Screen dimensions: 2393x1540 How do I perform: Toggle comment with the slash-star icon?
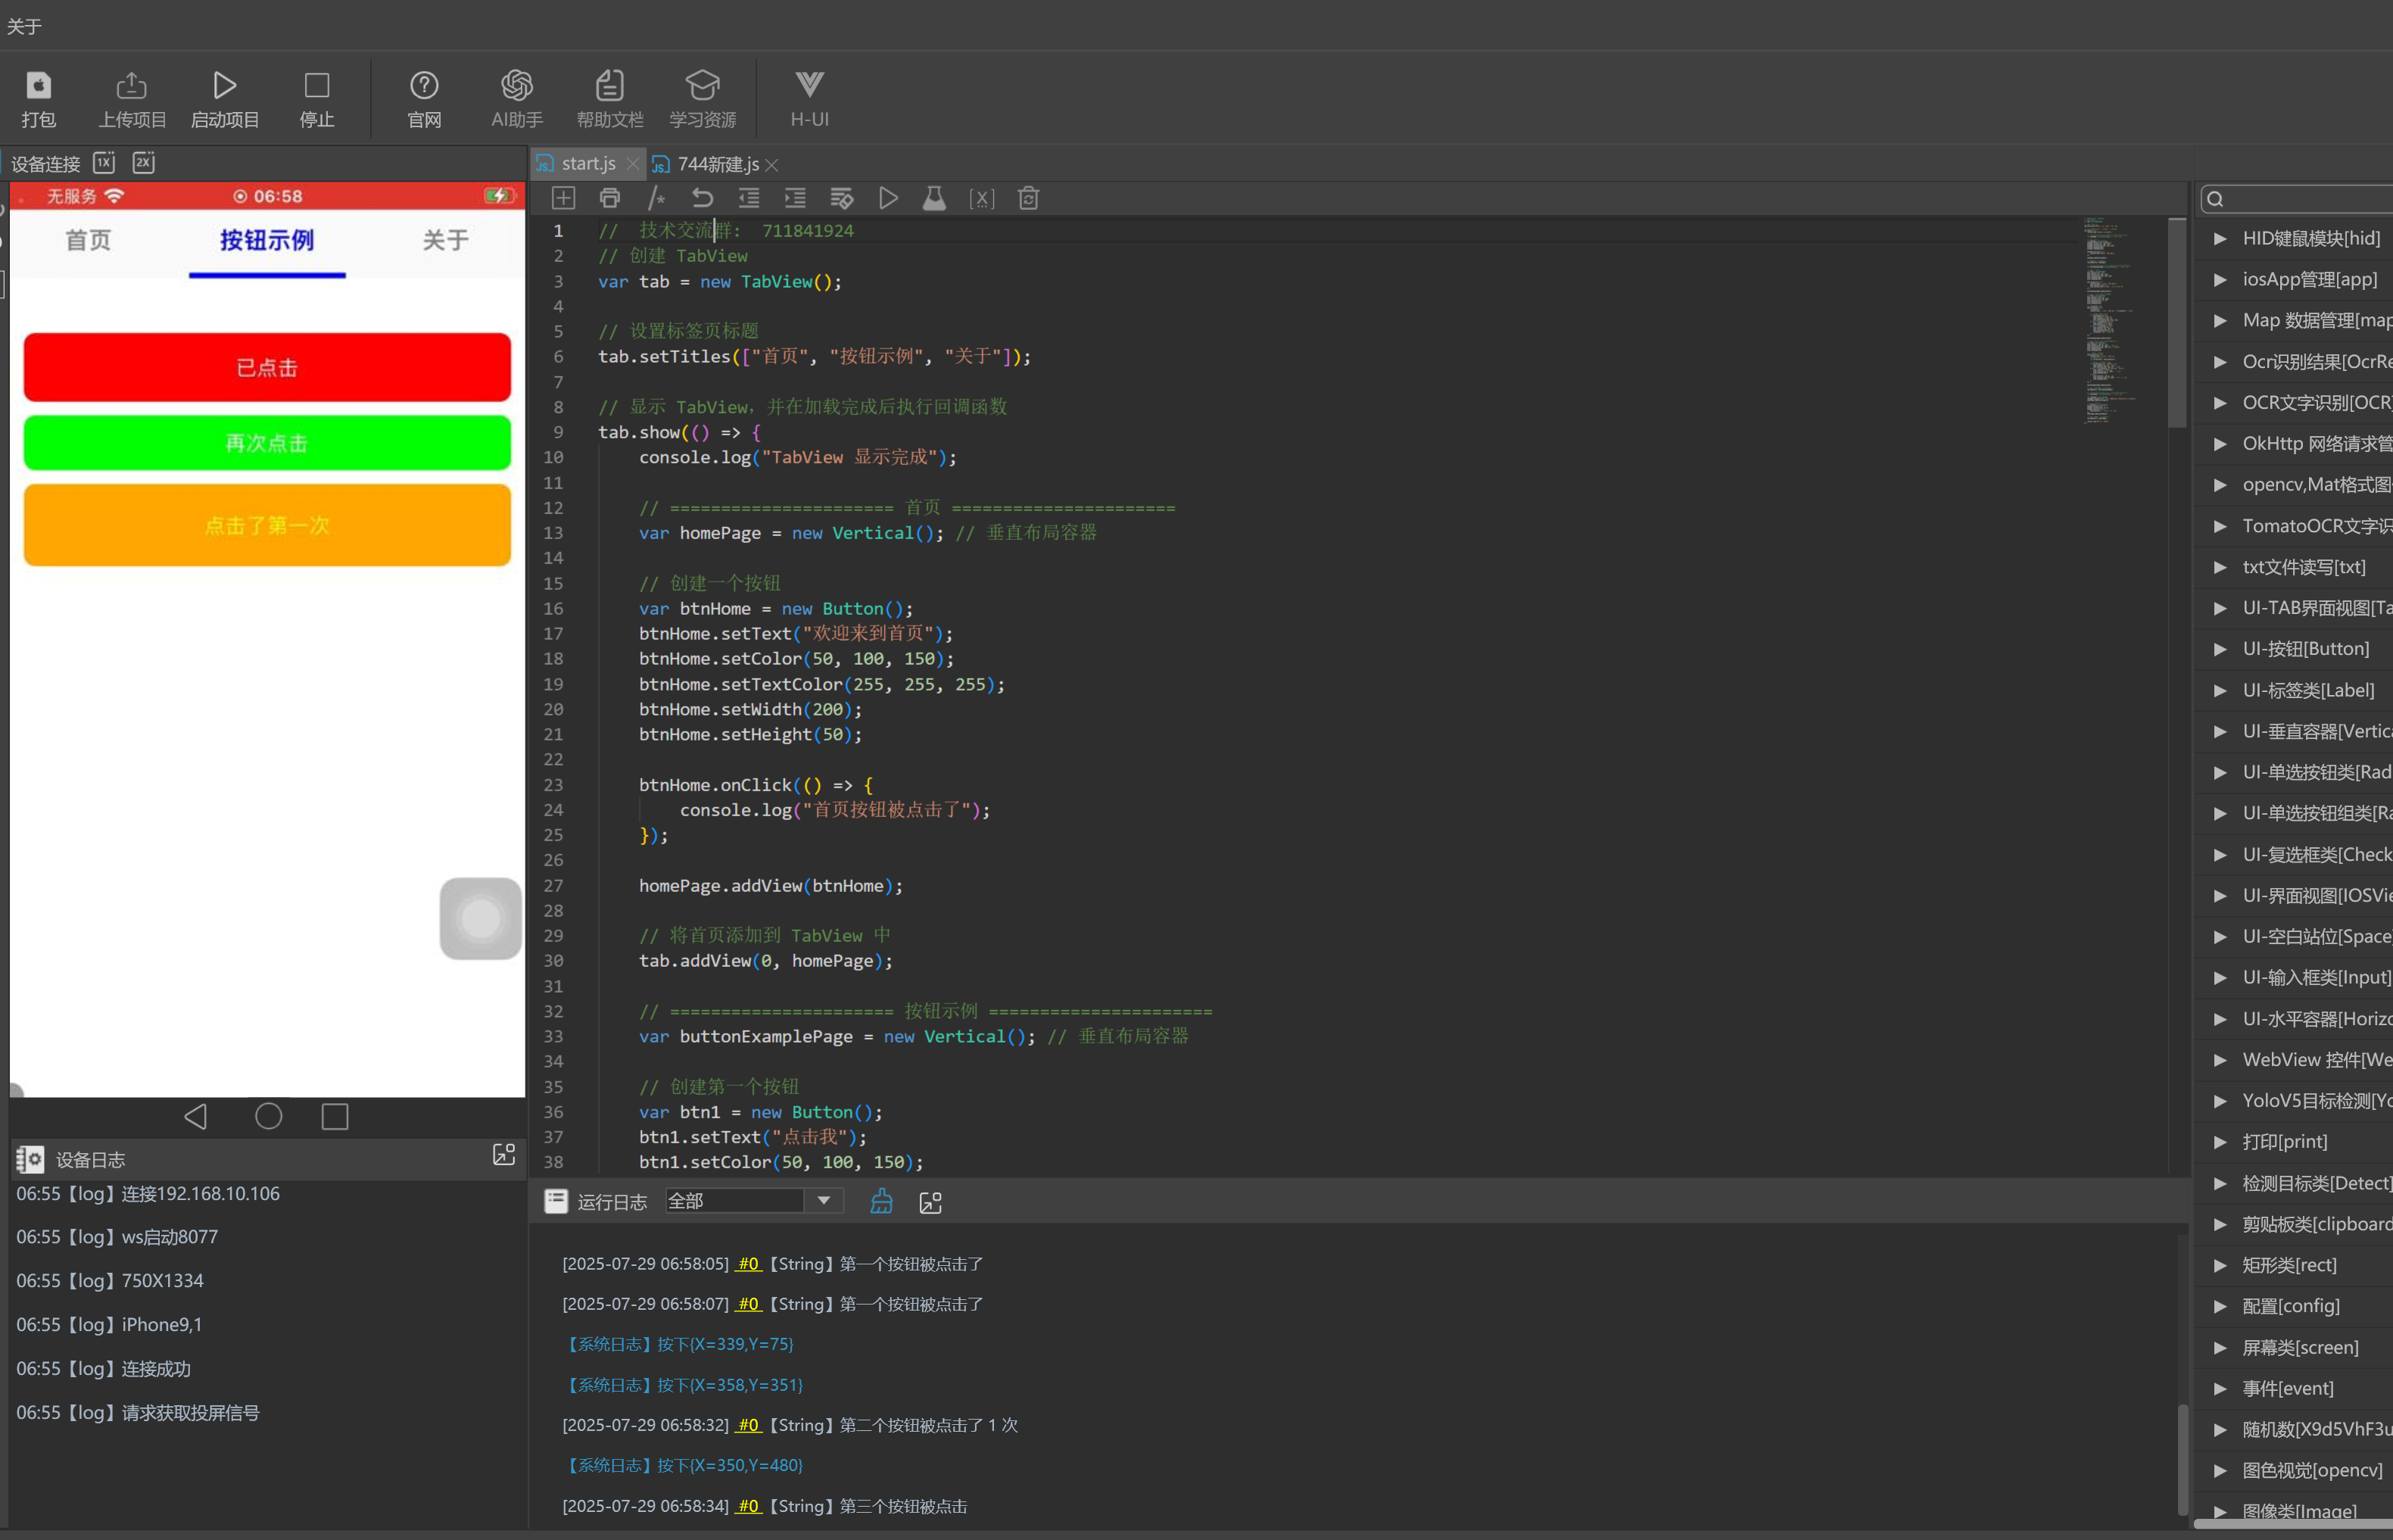[656, 198]
